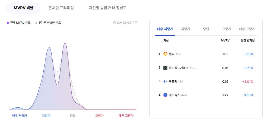The image size is (265, 120).
Task: Select the MVRV 비율 tab
Action: (x=24, y=8)
